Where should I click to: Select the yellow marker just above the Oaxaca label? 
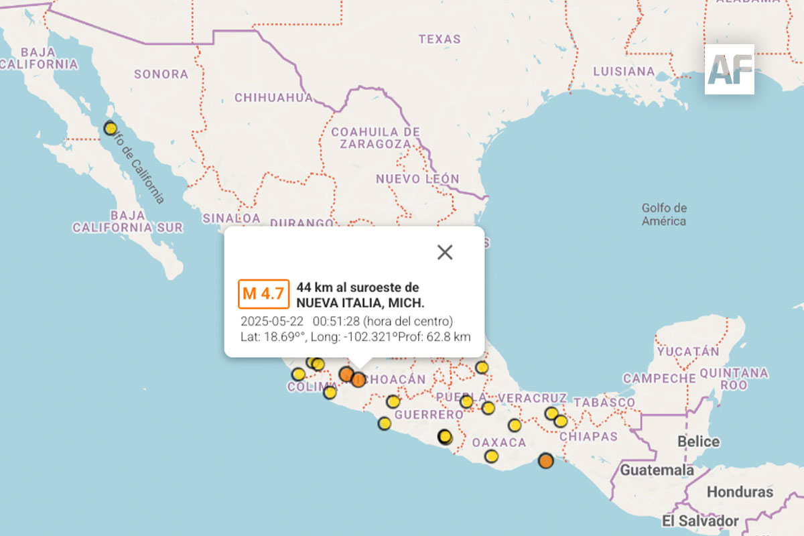click(x=515, y=425)
